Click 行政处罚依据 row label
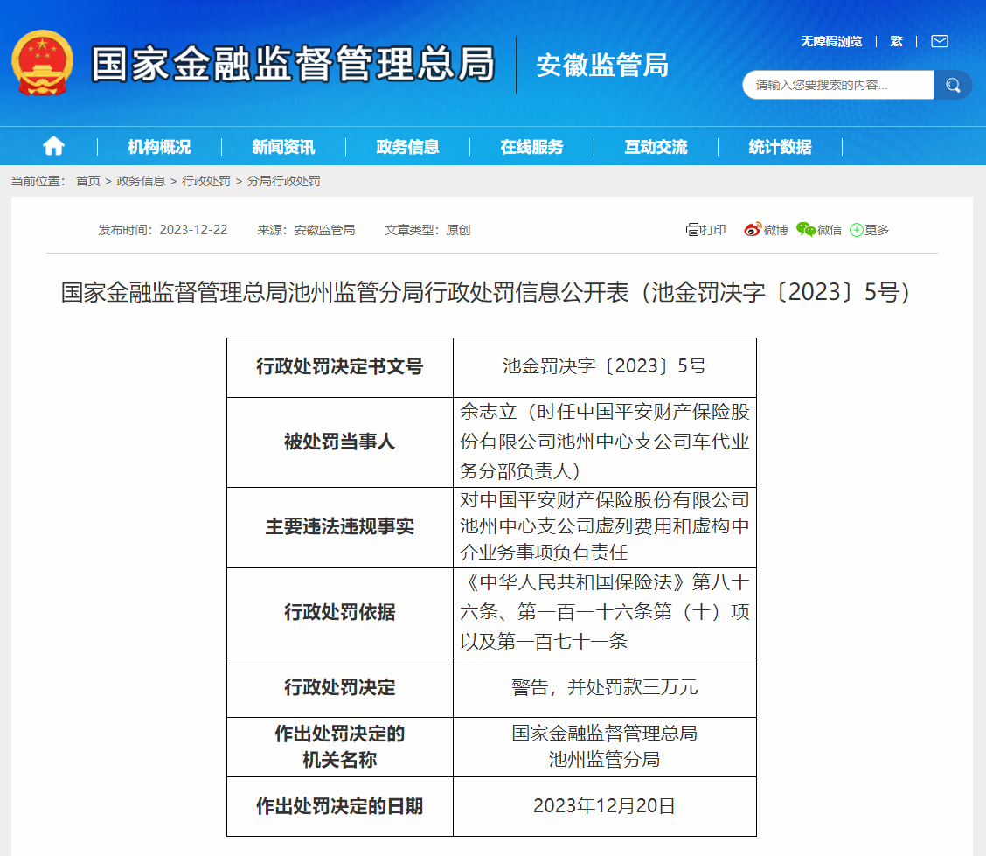The width and height of the screenshot is (986, 856). [339, 612]
